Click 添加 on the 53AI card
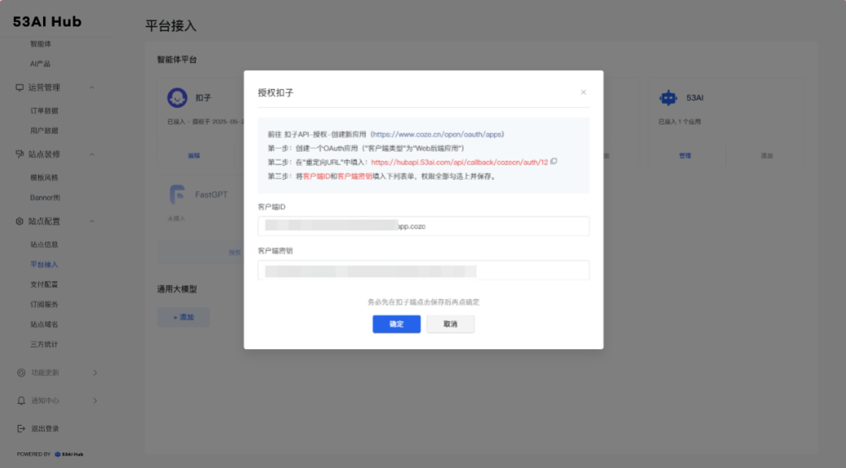This screenshot has width=846, height=468. click(767, 155)
